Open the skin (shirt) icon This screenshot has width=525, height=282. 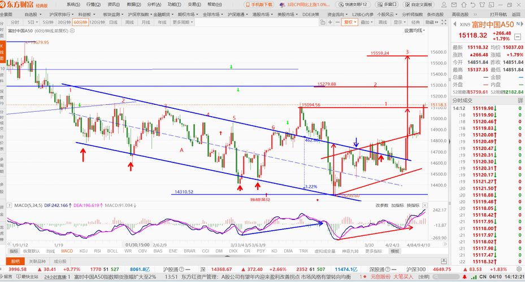click(482, 5)
